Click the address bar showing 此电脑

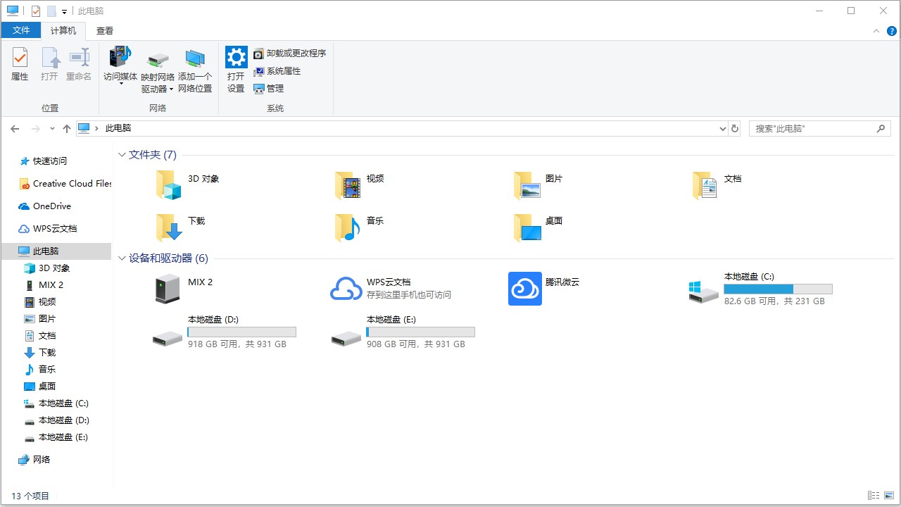click(401, 129)
